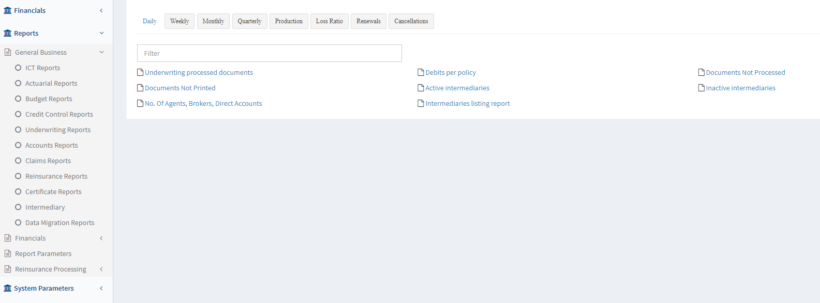This screenshot has width=820, height=303.
Task: Click file icon next to Inactive intermediaries
Action: pyautogui.click(x=701, y=88)
